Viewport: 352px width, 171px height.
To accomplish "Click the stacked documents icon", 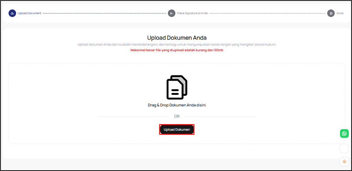I will (177, 87).
